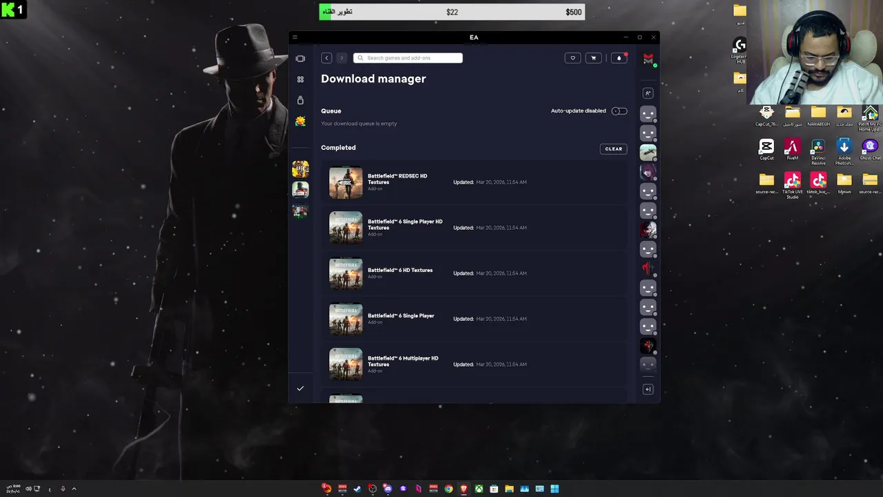Open notifications bell icon
883x497 pixels.
tap(619, 58)
